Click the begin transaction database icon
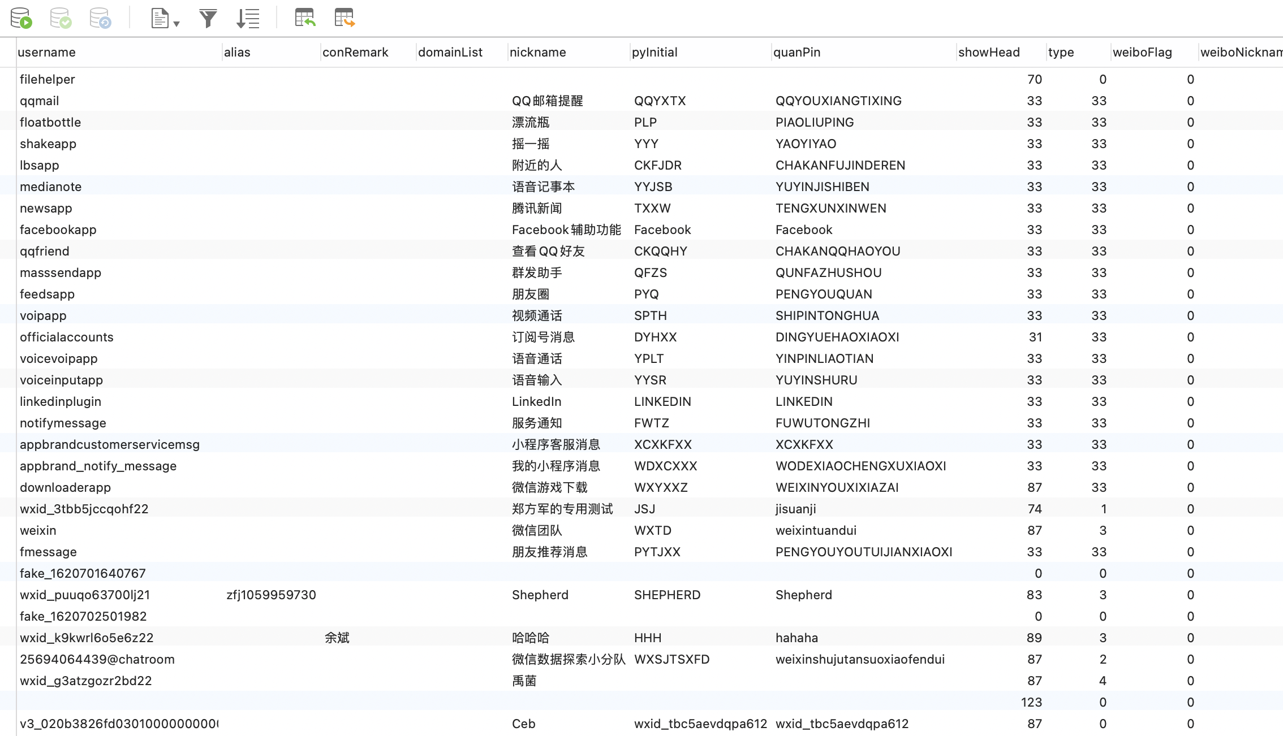 (x=21, y=18)
